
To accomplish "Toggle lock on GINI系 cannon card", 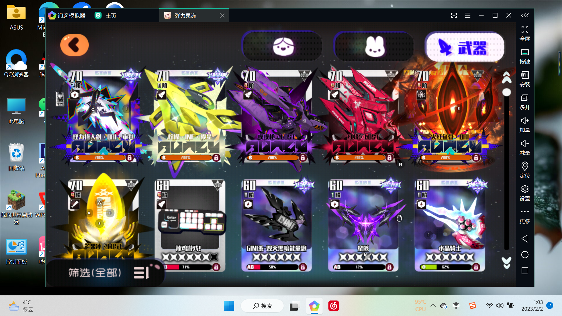I will click(303, 267).
